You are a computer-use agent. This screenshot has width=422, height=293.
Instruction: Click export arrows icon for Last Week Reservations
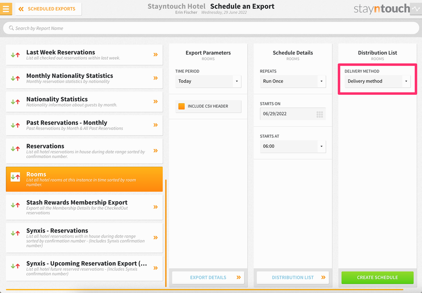point(15,55)
